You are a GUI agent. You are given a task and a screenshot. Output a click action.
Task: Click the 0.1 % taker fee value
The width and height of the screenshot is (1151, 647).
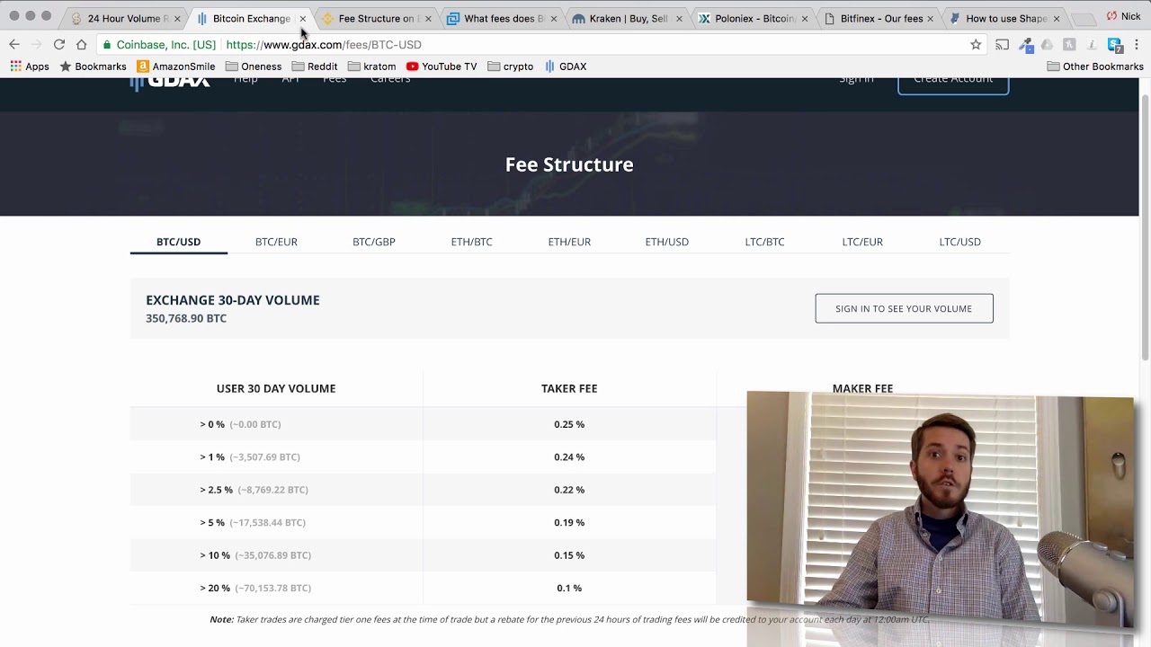pyautogui.click(x=569, y=588)
